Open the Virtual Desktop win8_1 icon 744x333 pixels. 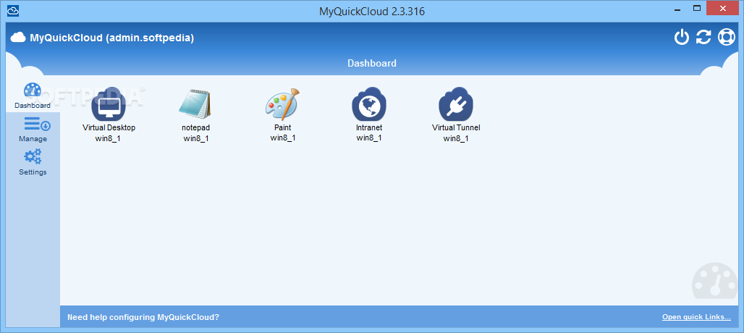tap(108, 104)
